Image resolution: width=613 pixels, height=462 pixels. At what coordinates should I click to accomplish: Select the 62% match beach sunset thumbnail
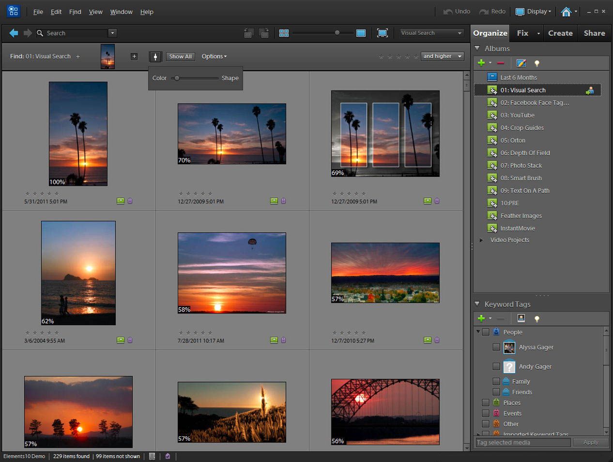[78, 273]
